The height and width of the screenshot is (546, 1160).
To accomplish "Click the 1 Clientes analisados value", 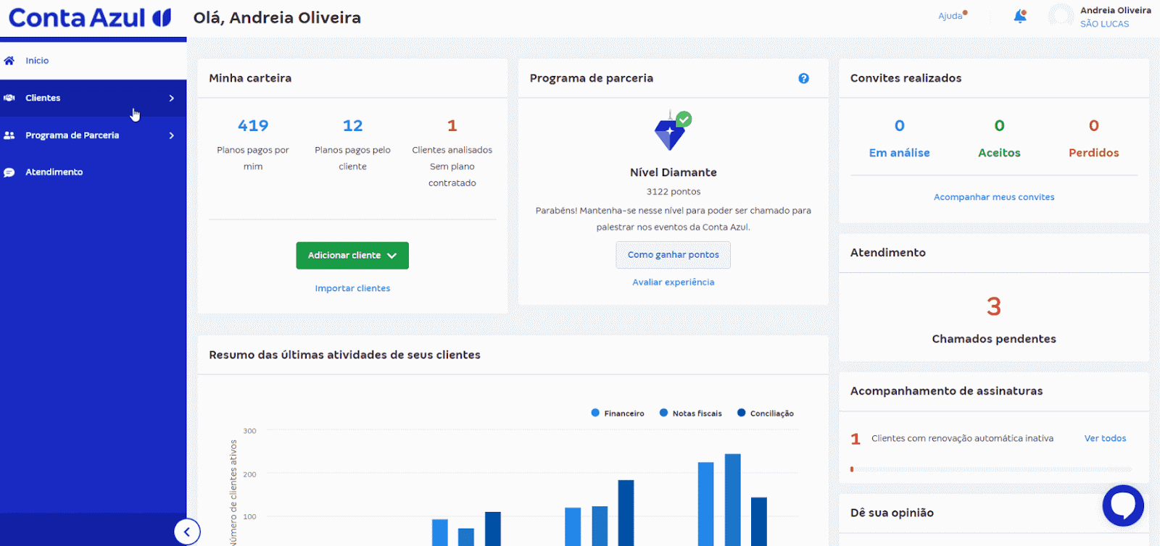I will [x=452, y=126].
